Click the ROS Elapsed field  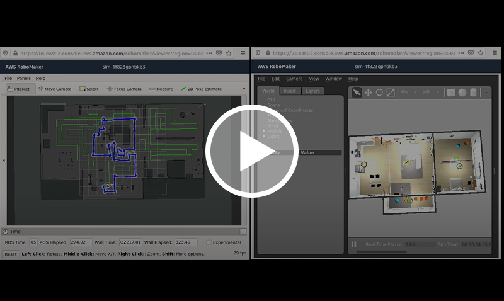[x=81, y=242]
